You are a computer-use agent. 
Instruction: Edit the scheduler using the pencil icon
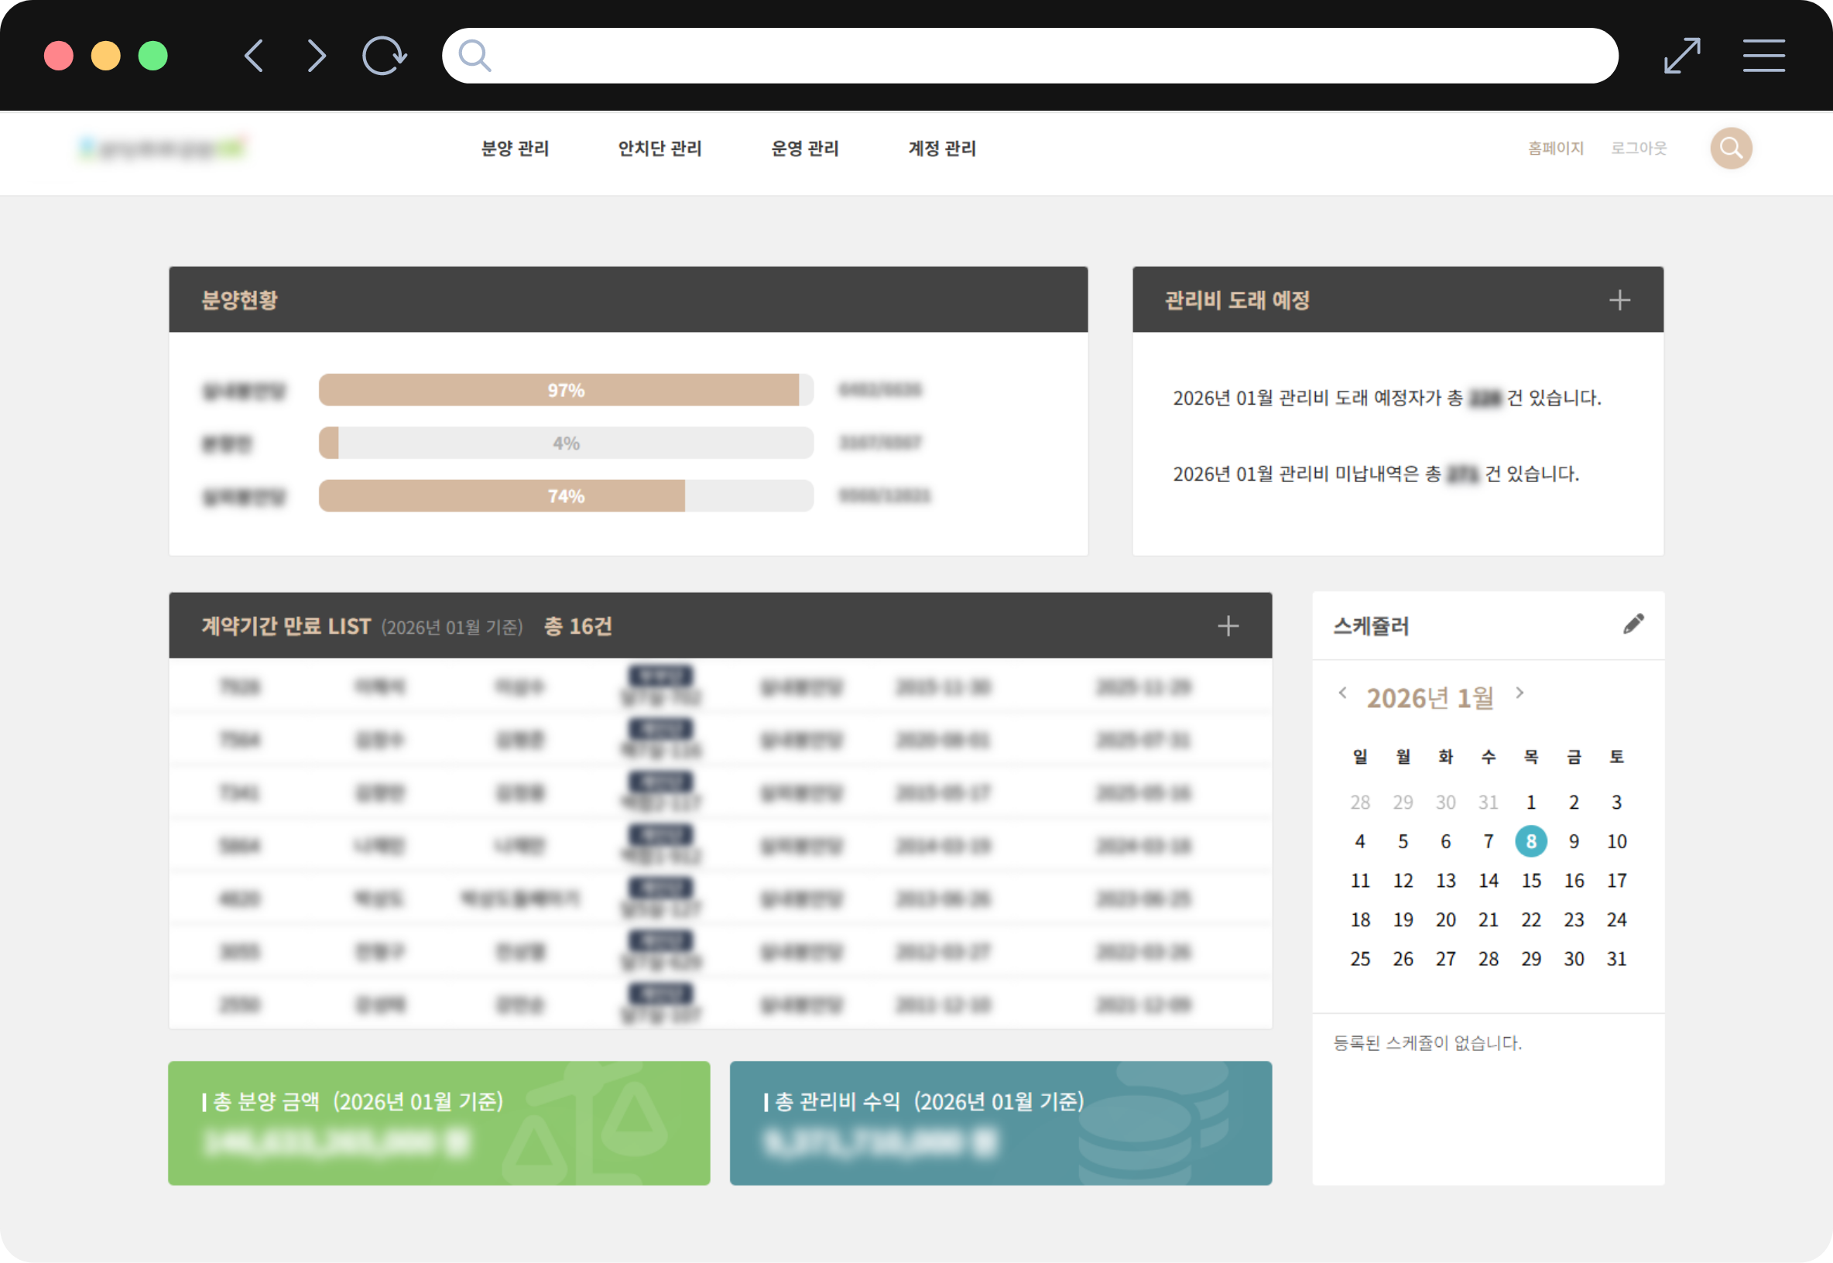click(x=1632, y=625)
